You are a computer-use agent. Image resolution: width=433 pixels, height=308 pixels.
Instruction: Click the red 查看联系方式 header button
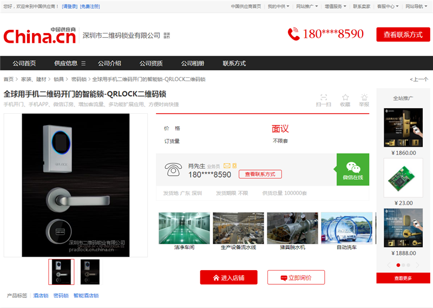click(403, 35)
